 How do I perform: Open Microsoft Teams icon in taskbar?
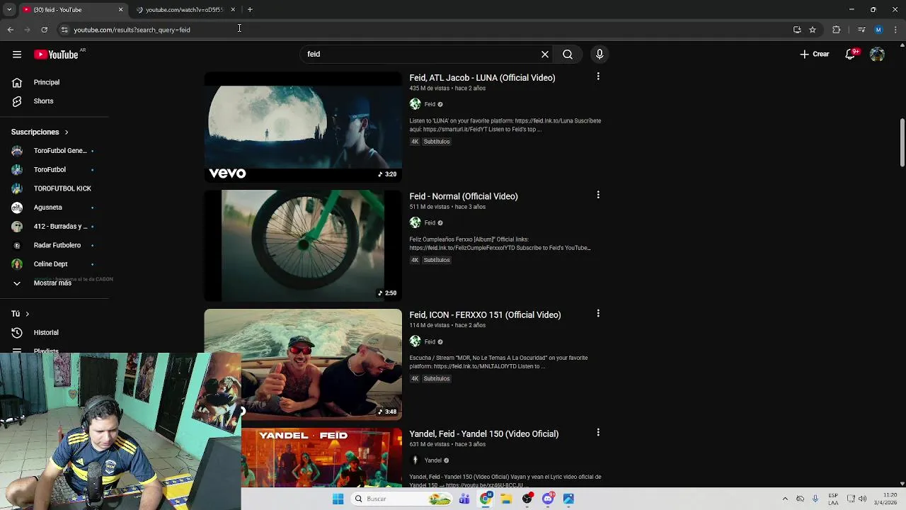(x=464, y=499)
